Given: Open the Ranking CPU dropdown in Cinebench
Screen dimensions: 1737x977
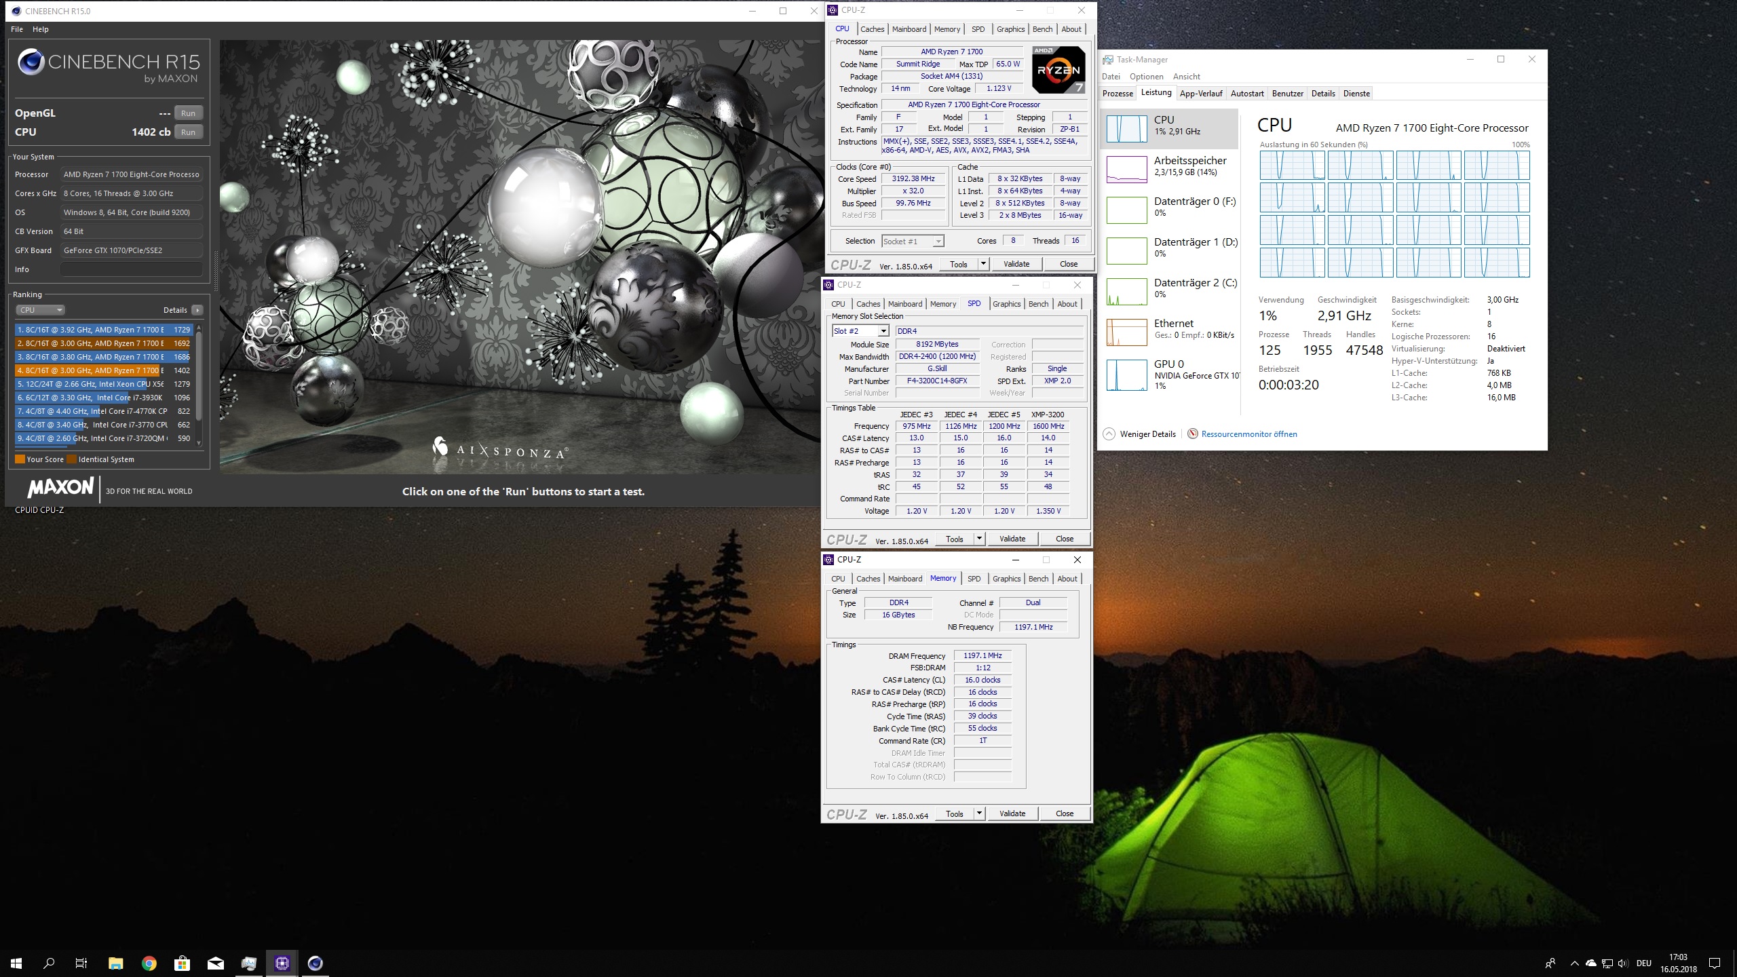Looking at the screenshot, I should [40, 310].
